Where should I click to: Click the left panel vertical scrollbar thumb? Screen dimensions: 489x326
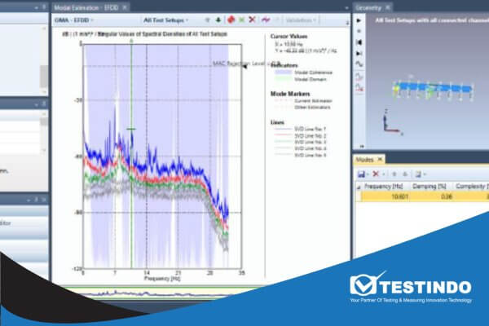point(44,77)
